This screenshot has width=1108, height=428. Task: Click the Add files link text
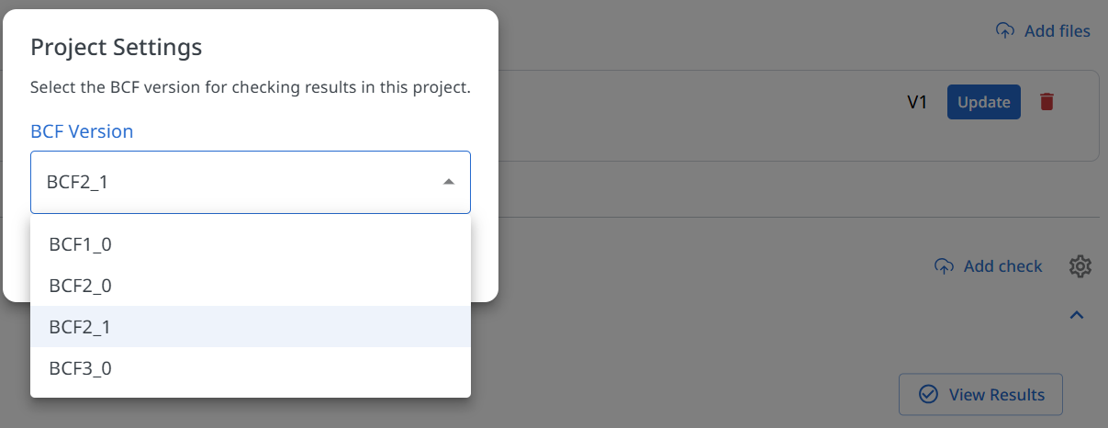(x=1057, y=31)
